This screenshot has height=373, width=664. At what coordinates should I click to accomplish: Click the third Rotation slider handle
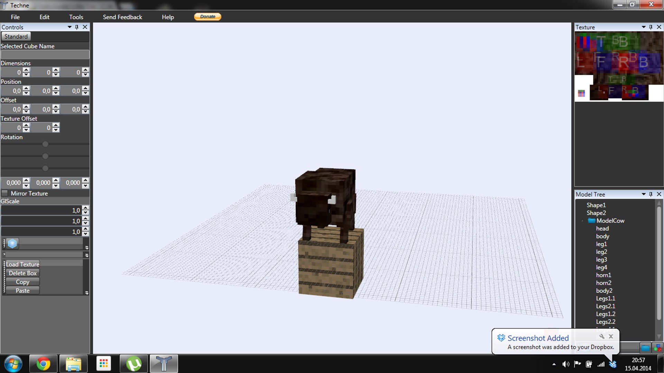[45, 168]
